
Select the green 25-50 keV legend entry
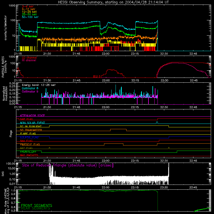(29, 14)
